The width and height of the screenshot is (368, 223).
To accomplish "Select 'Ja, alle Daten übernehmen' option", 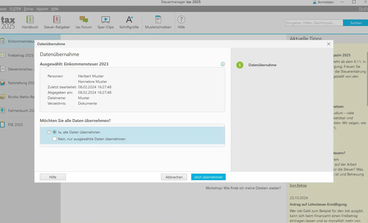I will click(x=76, y=132).
